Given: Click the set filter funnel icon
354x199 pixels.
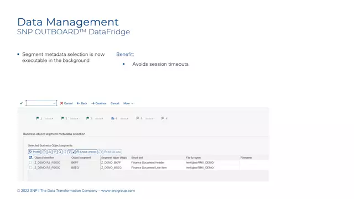Looking at the screenshot, I should (x=70, y=152).
